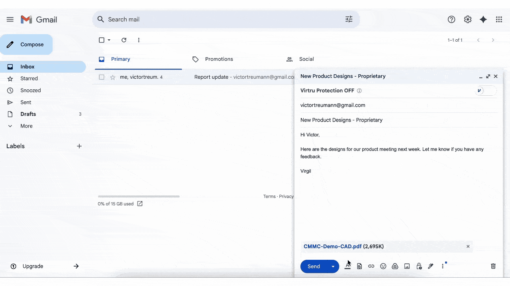
Task: Expand More in the left sidebar
Action: click(26, 126)
